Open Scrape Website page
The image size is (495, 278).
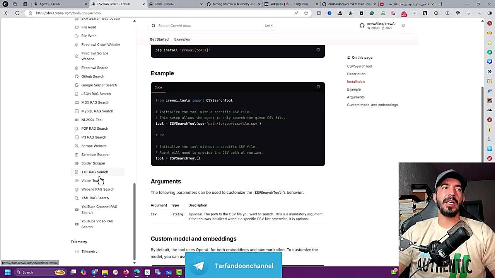[94, 146]
